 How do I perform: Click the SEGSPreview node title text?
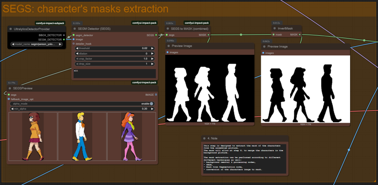pyautogui.click(x=23, y=88)
